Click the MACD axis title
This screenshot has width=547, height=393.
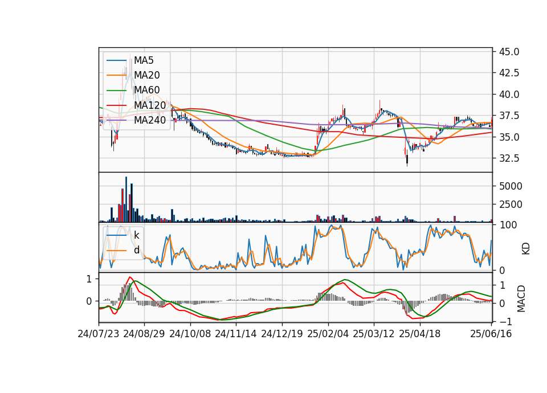pos(521,298)
